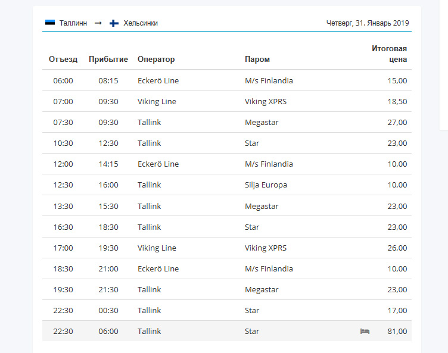Click the Estonian flag icon next to Таллинн
Screen dimensions: 448x353
pyautogui.click(x=50, y=23)
